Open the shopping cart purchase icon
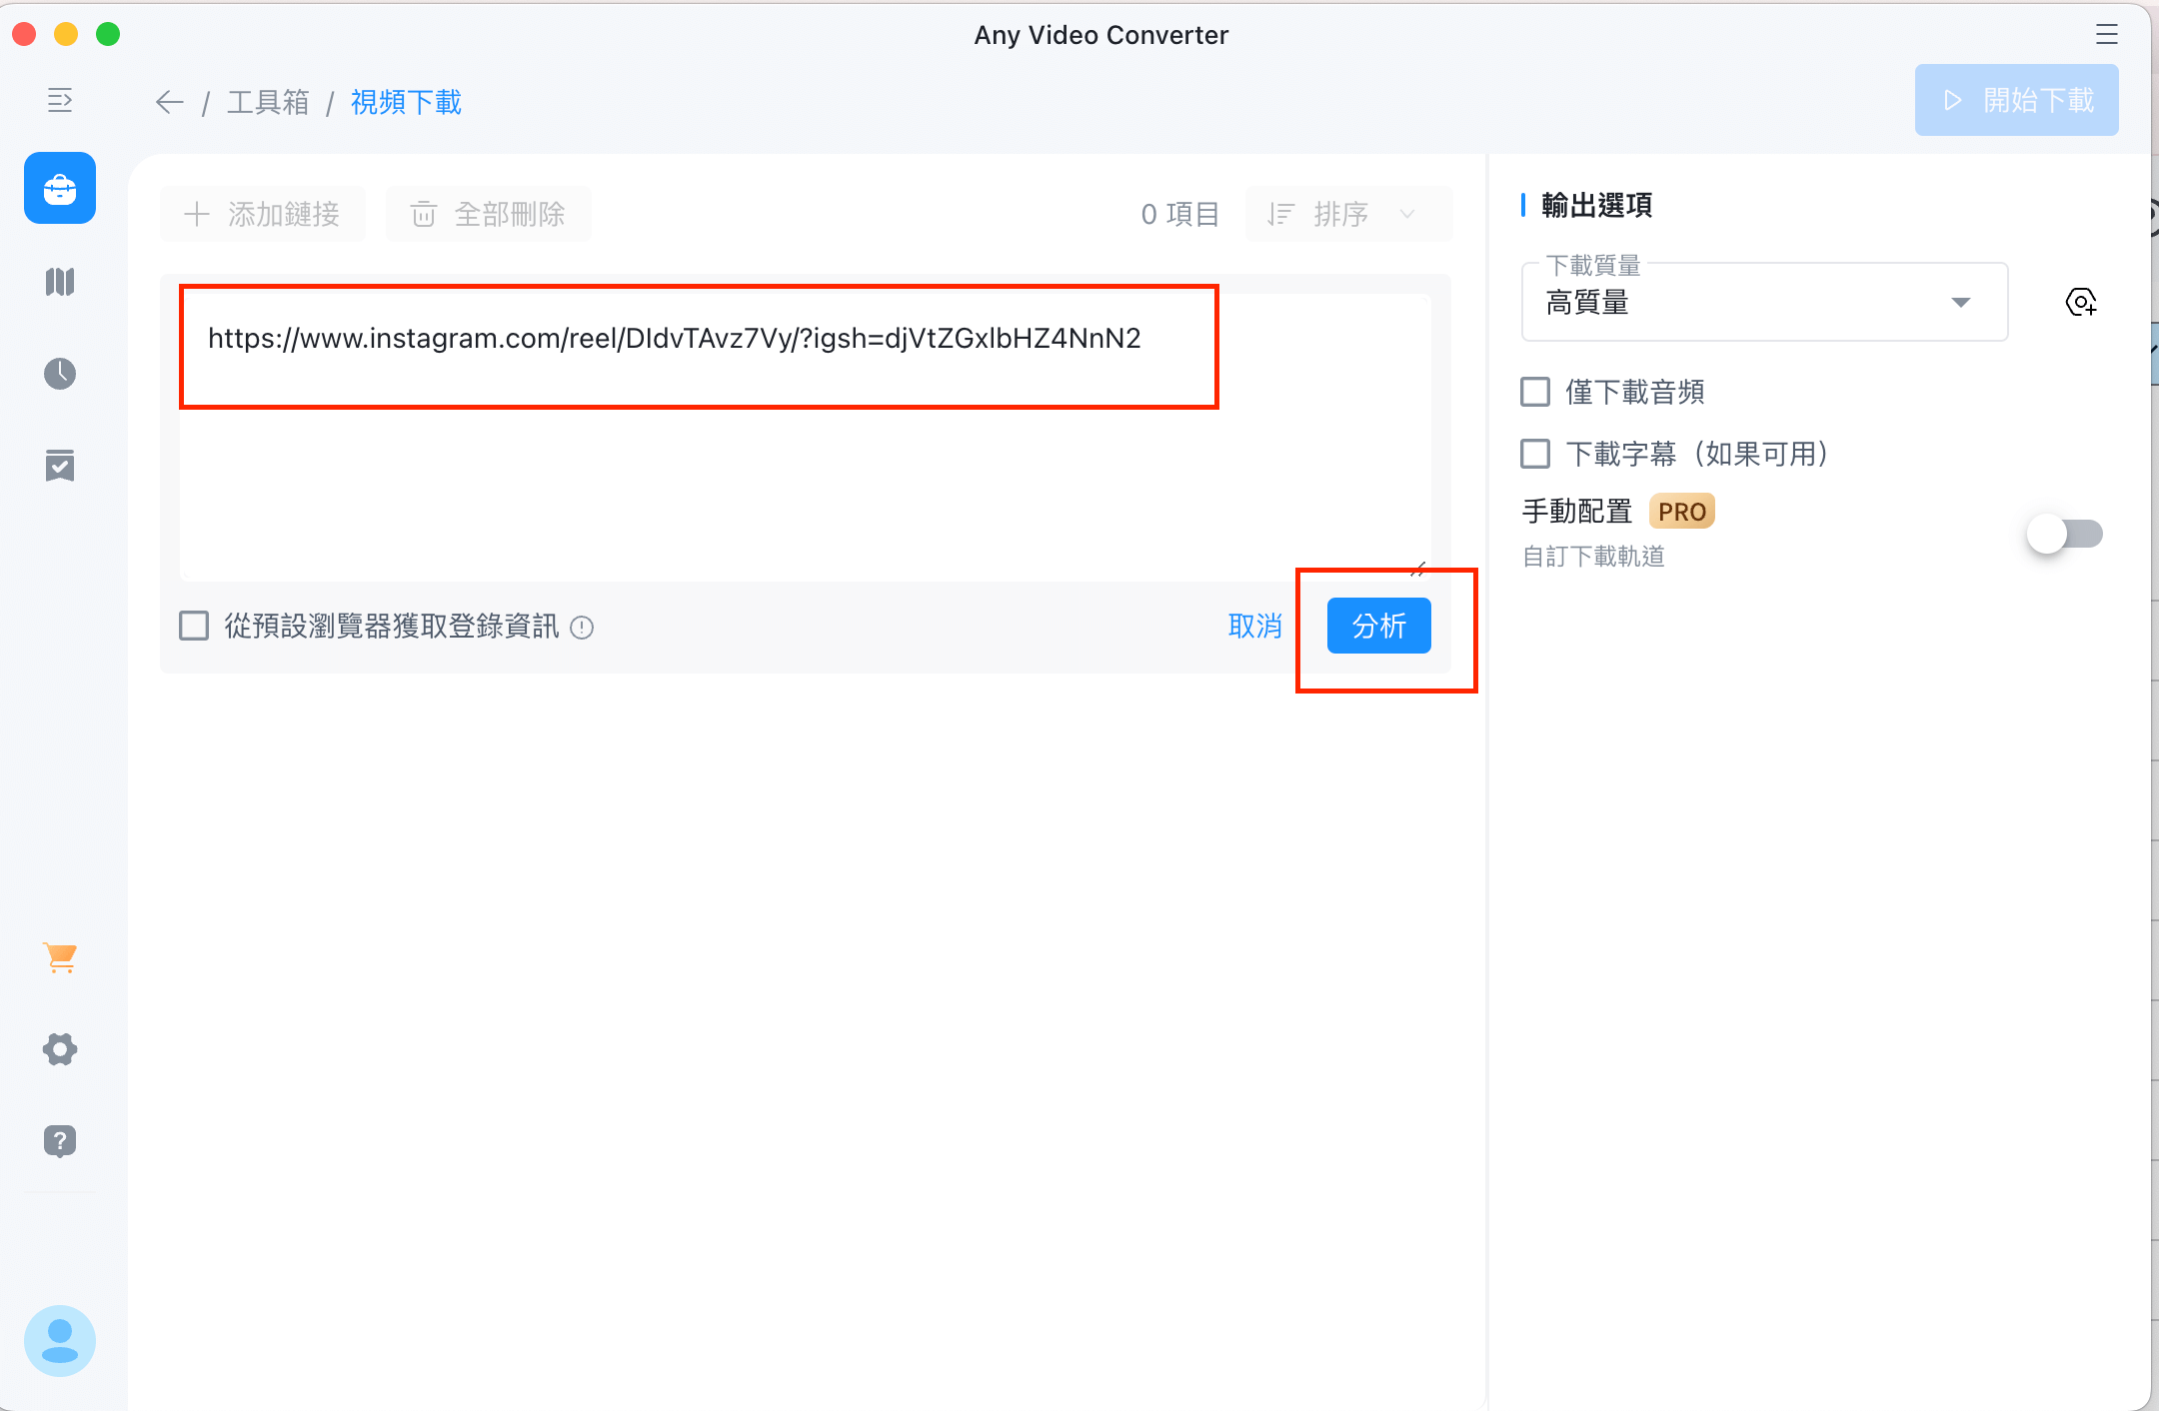Image resolution: width=2159 pixels, height=1411 pixels. coord(60,957)
